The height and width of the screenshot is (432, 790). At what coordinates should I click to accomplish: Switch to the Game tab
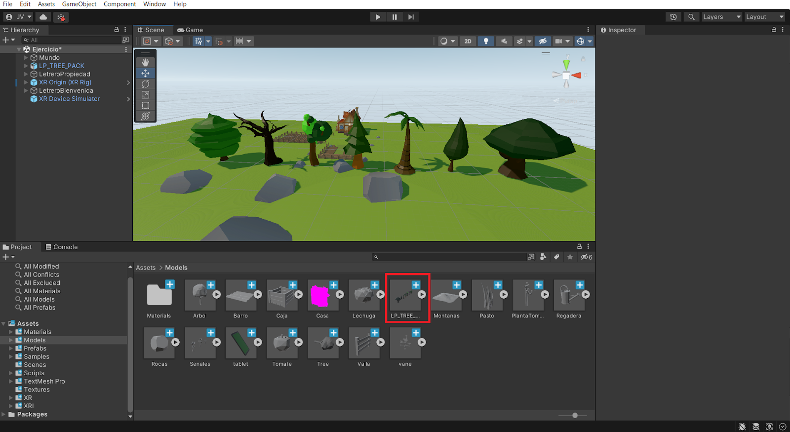[x=190, y=30]
